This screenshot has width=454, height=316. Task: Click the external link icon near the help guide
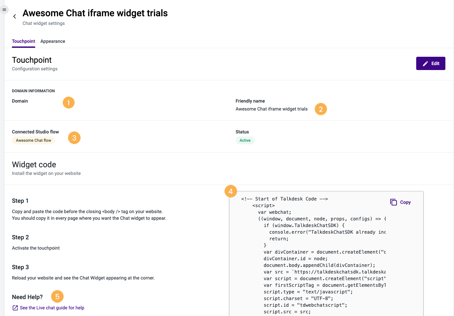15,308
